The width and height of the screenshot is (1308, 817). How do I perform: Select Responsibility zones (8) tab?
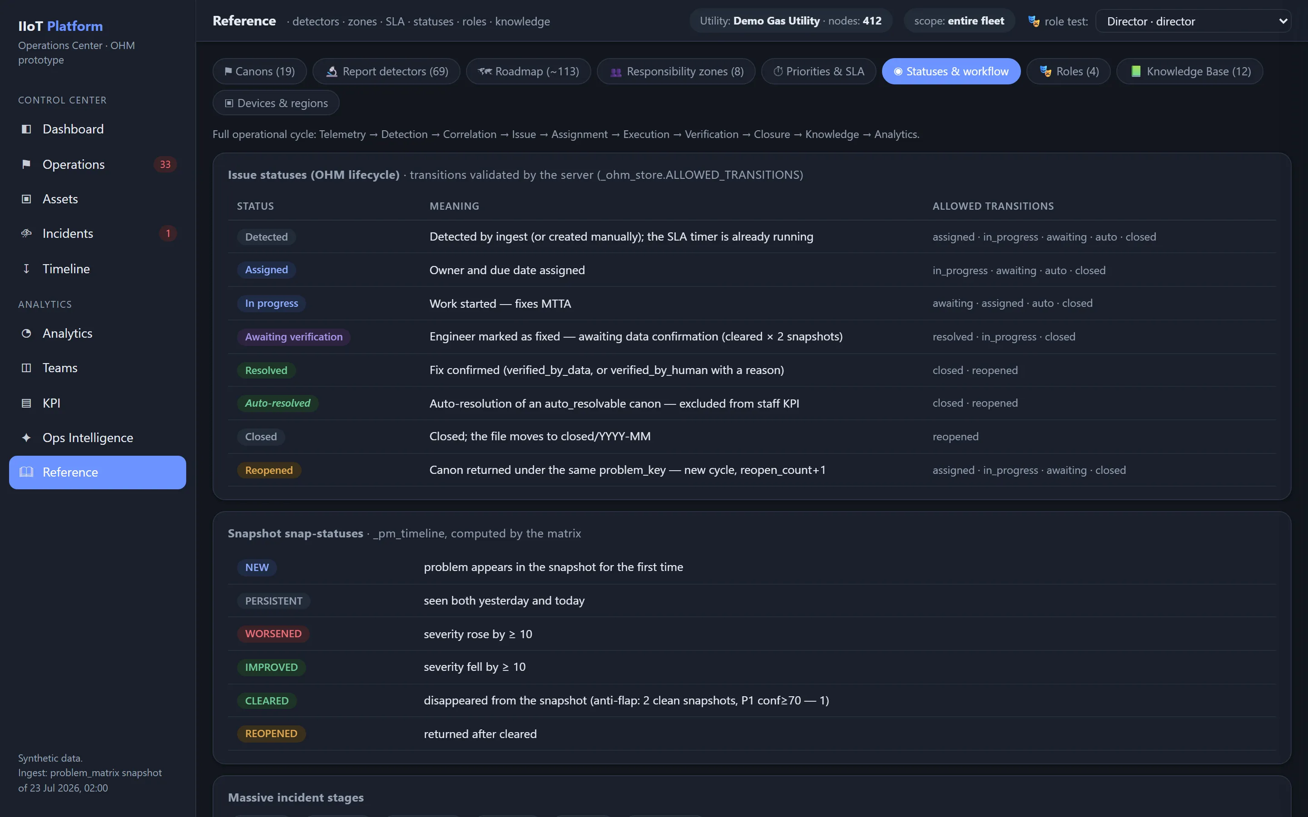(676, 71)
